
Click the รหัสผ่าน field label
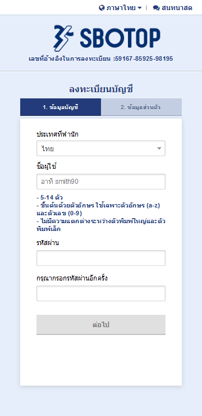[48, 242]
